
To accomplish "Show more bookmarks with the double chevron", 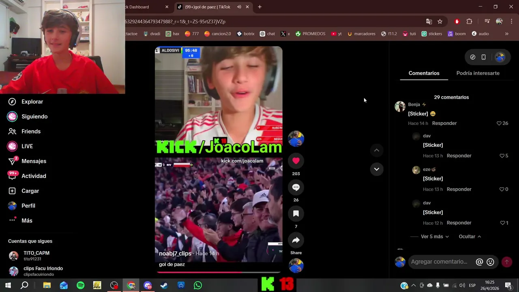I will (506, 34).
